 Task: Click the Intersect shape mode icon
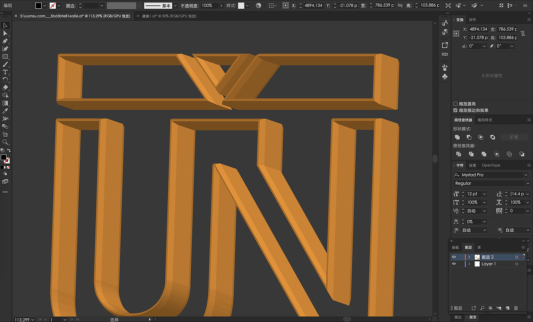(x=481, y=137)
